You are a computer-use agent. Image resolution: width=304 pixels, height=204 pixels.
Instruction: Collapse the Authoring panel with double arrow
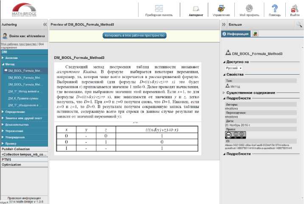pyautogui.click(x=45, y=25)
